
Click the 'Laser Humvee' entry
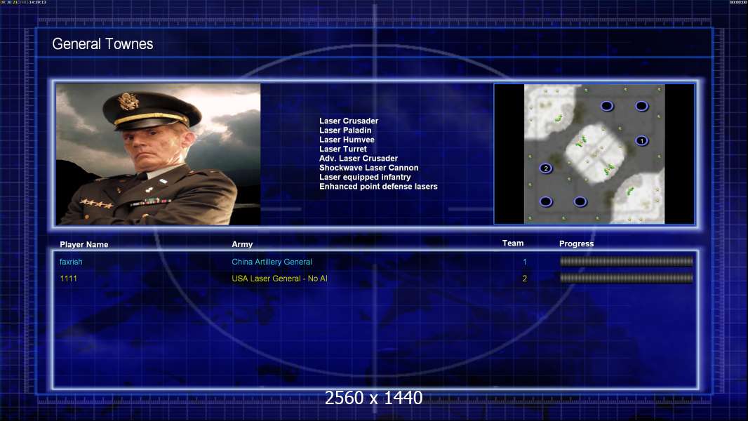point(347,140)
